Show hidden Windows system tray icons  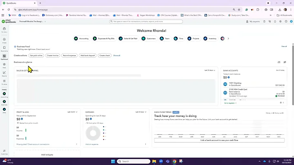click(259, 161)
